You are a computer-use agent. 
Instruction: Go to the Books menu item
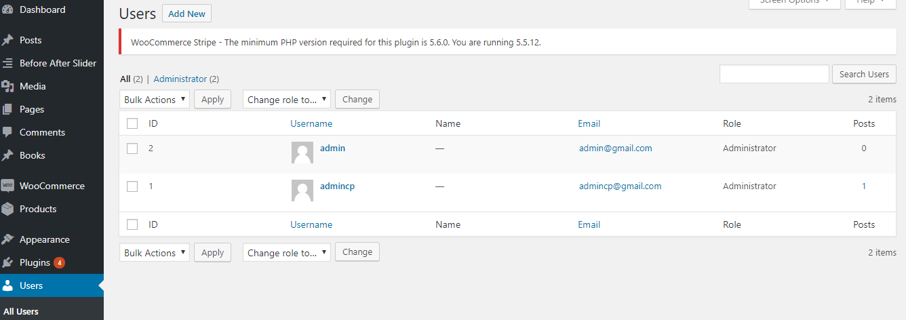click(x=33, y=155)
